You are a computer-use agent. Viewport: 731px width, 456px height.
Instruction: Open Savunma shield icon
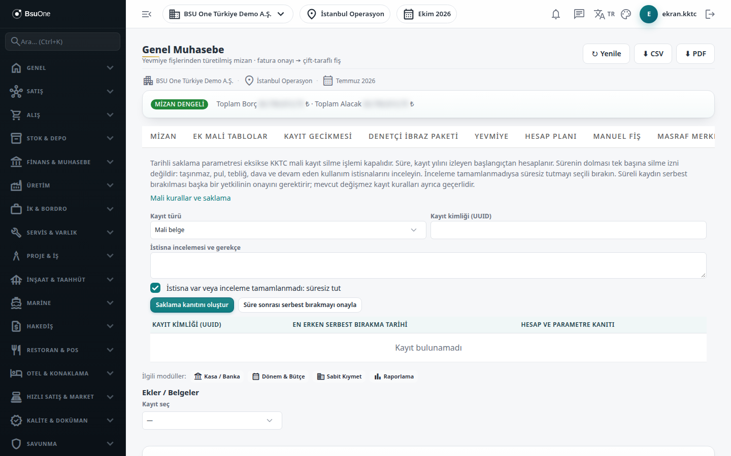16,444
